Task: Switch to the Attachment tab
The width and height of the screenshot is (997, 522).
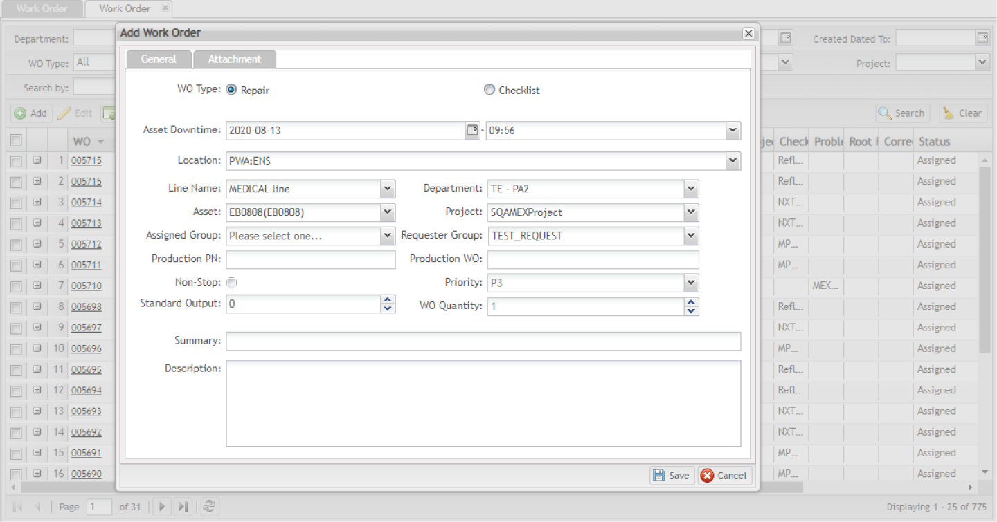Action: click(x=235, y=59)
